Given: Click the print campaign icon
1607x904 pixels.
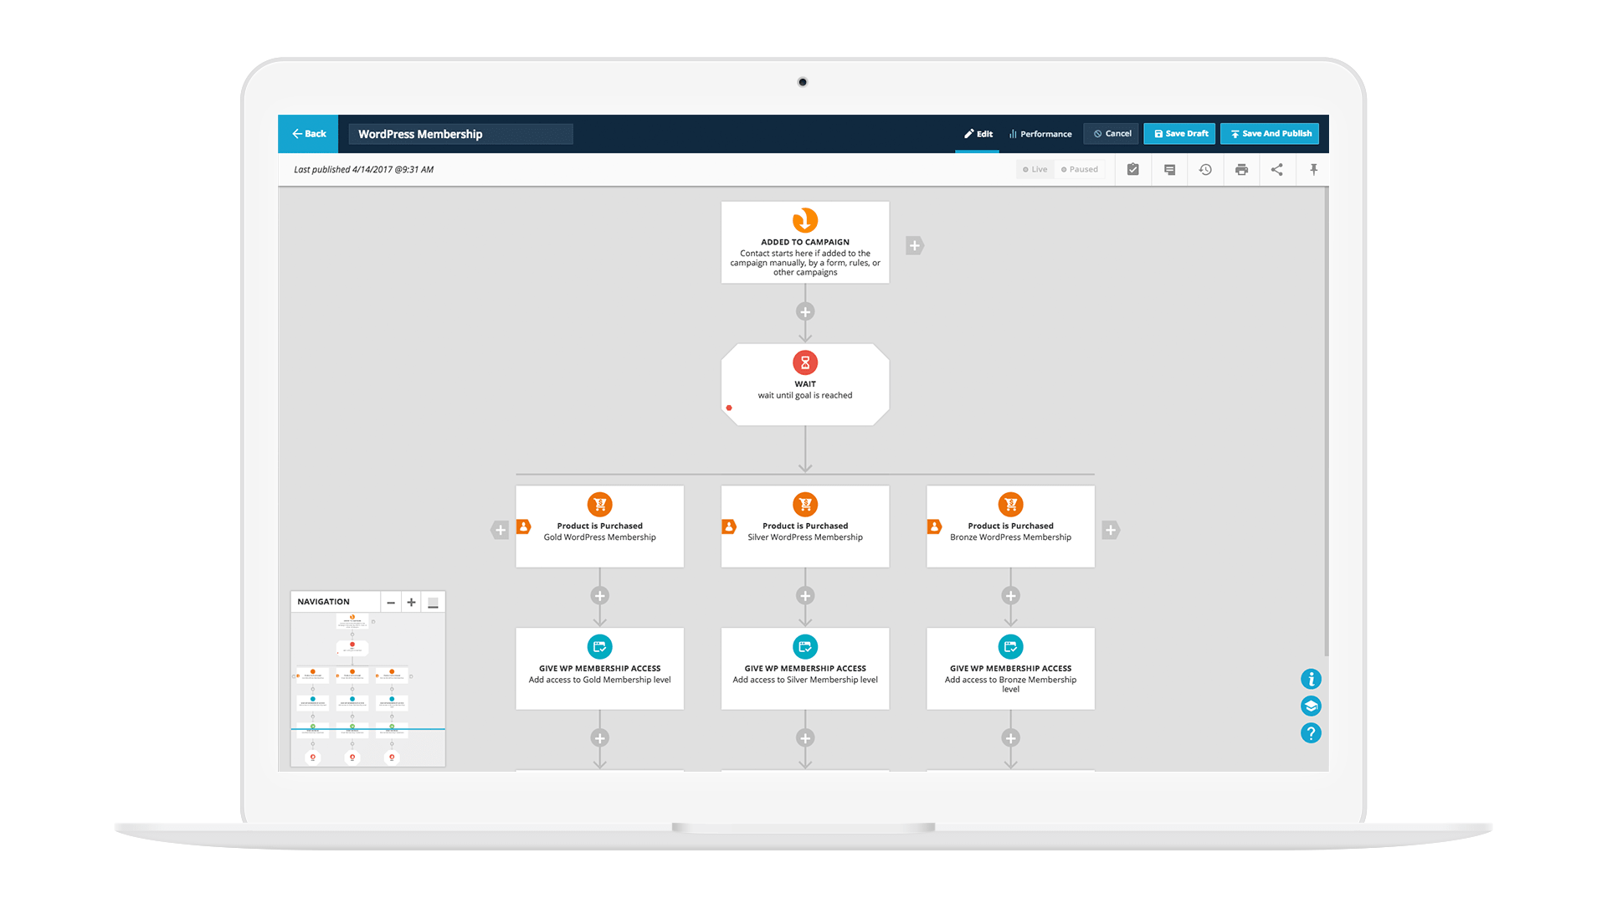Looking at the screenshot, I should 1241,170.
